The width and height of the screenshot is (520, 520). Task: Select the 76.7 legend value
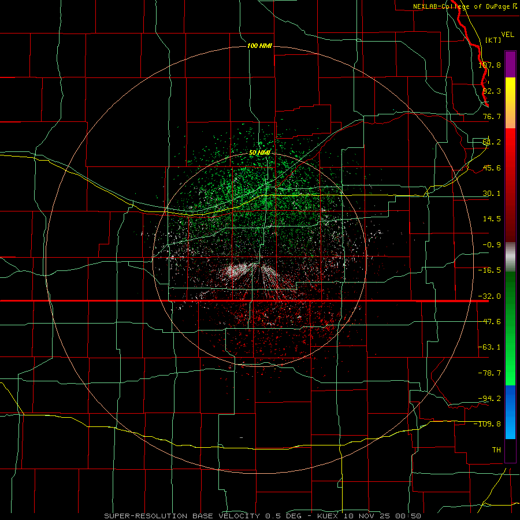pyautogui.click(x=492, y=116)
